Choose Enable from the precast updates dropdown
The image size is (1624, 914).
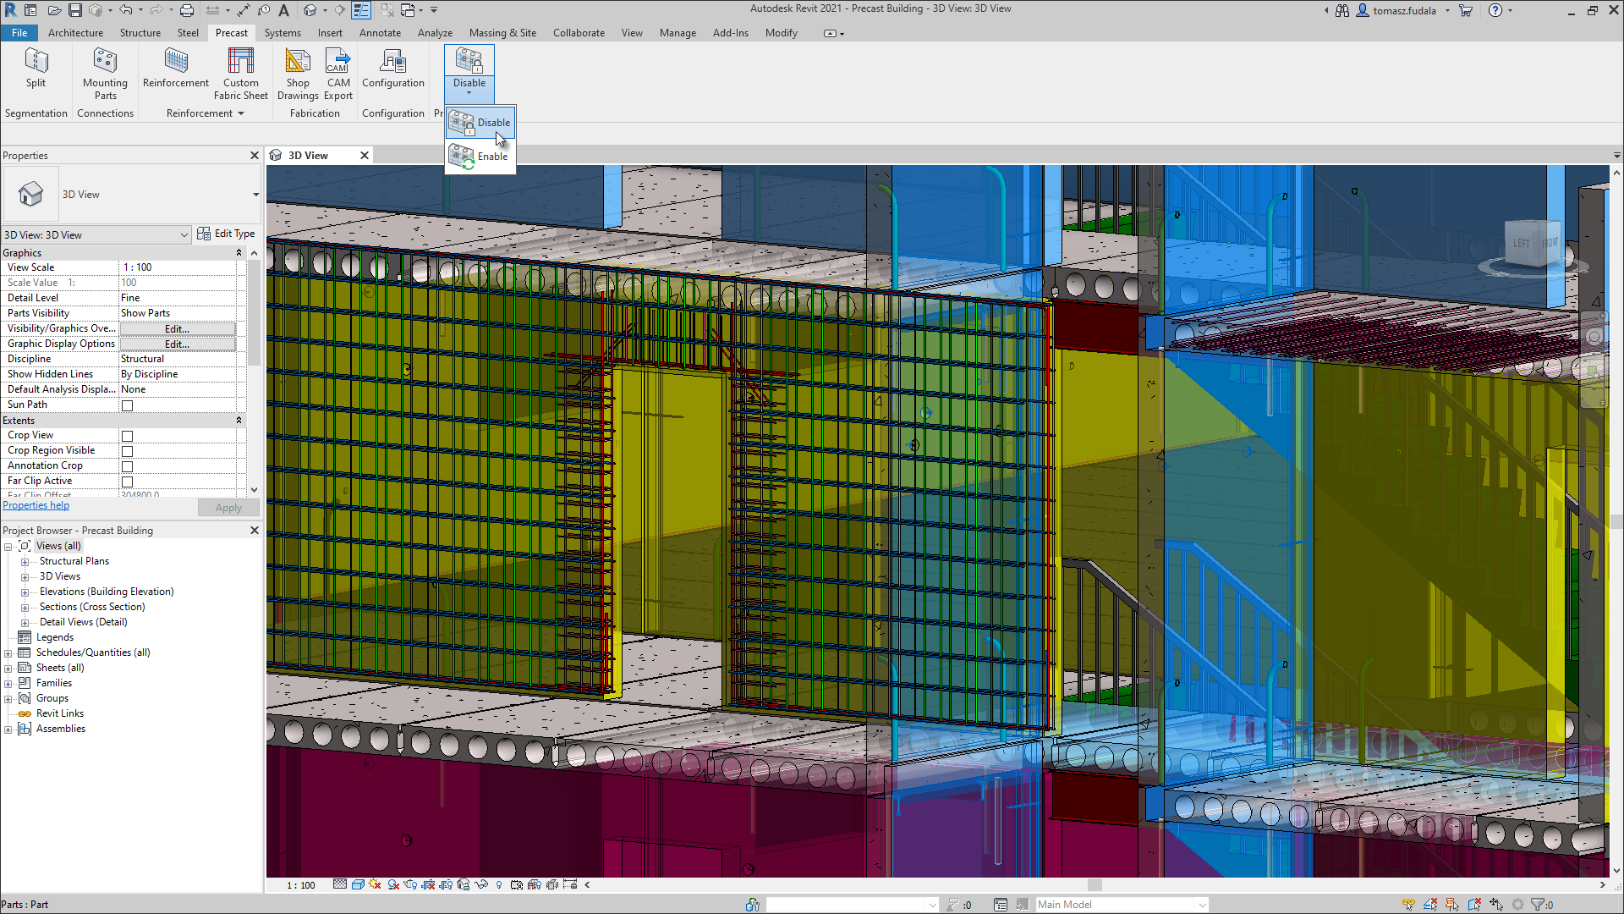pyautogui.click(x=480, y=157)
